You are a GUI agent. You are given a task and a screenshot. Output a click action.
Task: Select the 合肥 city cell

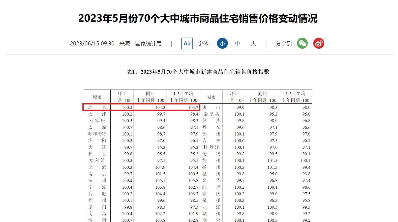[97, 194]
